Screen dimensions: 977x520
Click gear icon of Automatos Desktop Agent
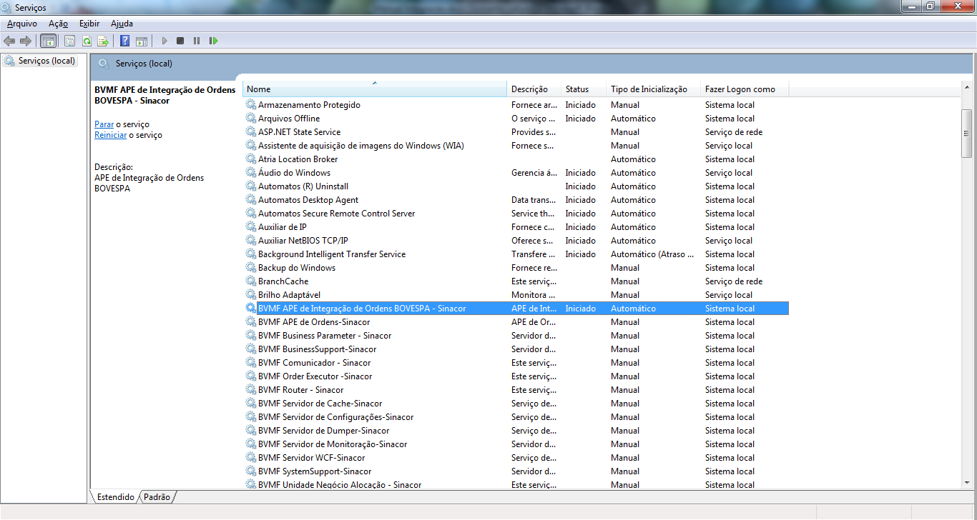[251, 200]
